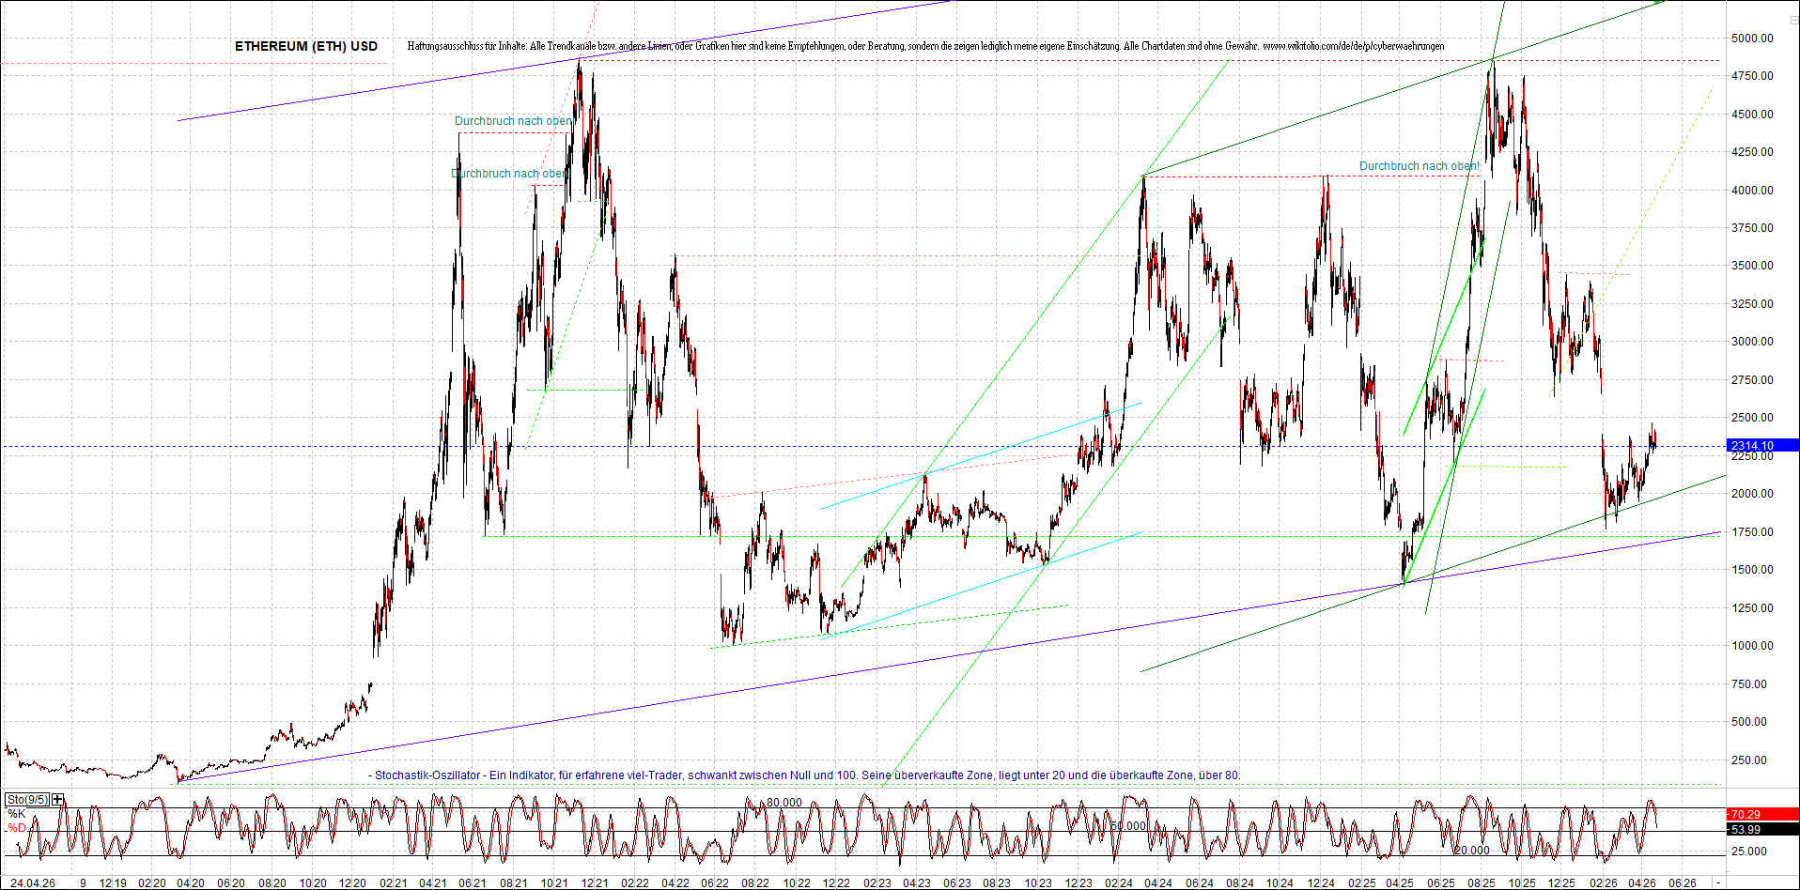
Task: Click the red stochastic value tag 70.29
Action: 1746,815
